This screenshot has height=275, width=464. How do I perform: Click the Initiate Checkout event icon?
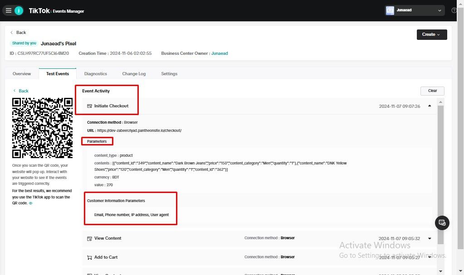tap(89, 106)
